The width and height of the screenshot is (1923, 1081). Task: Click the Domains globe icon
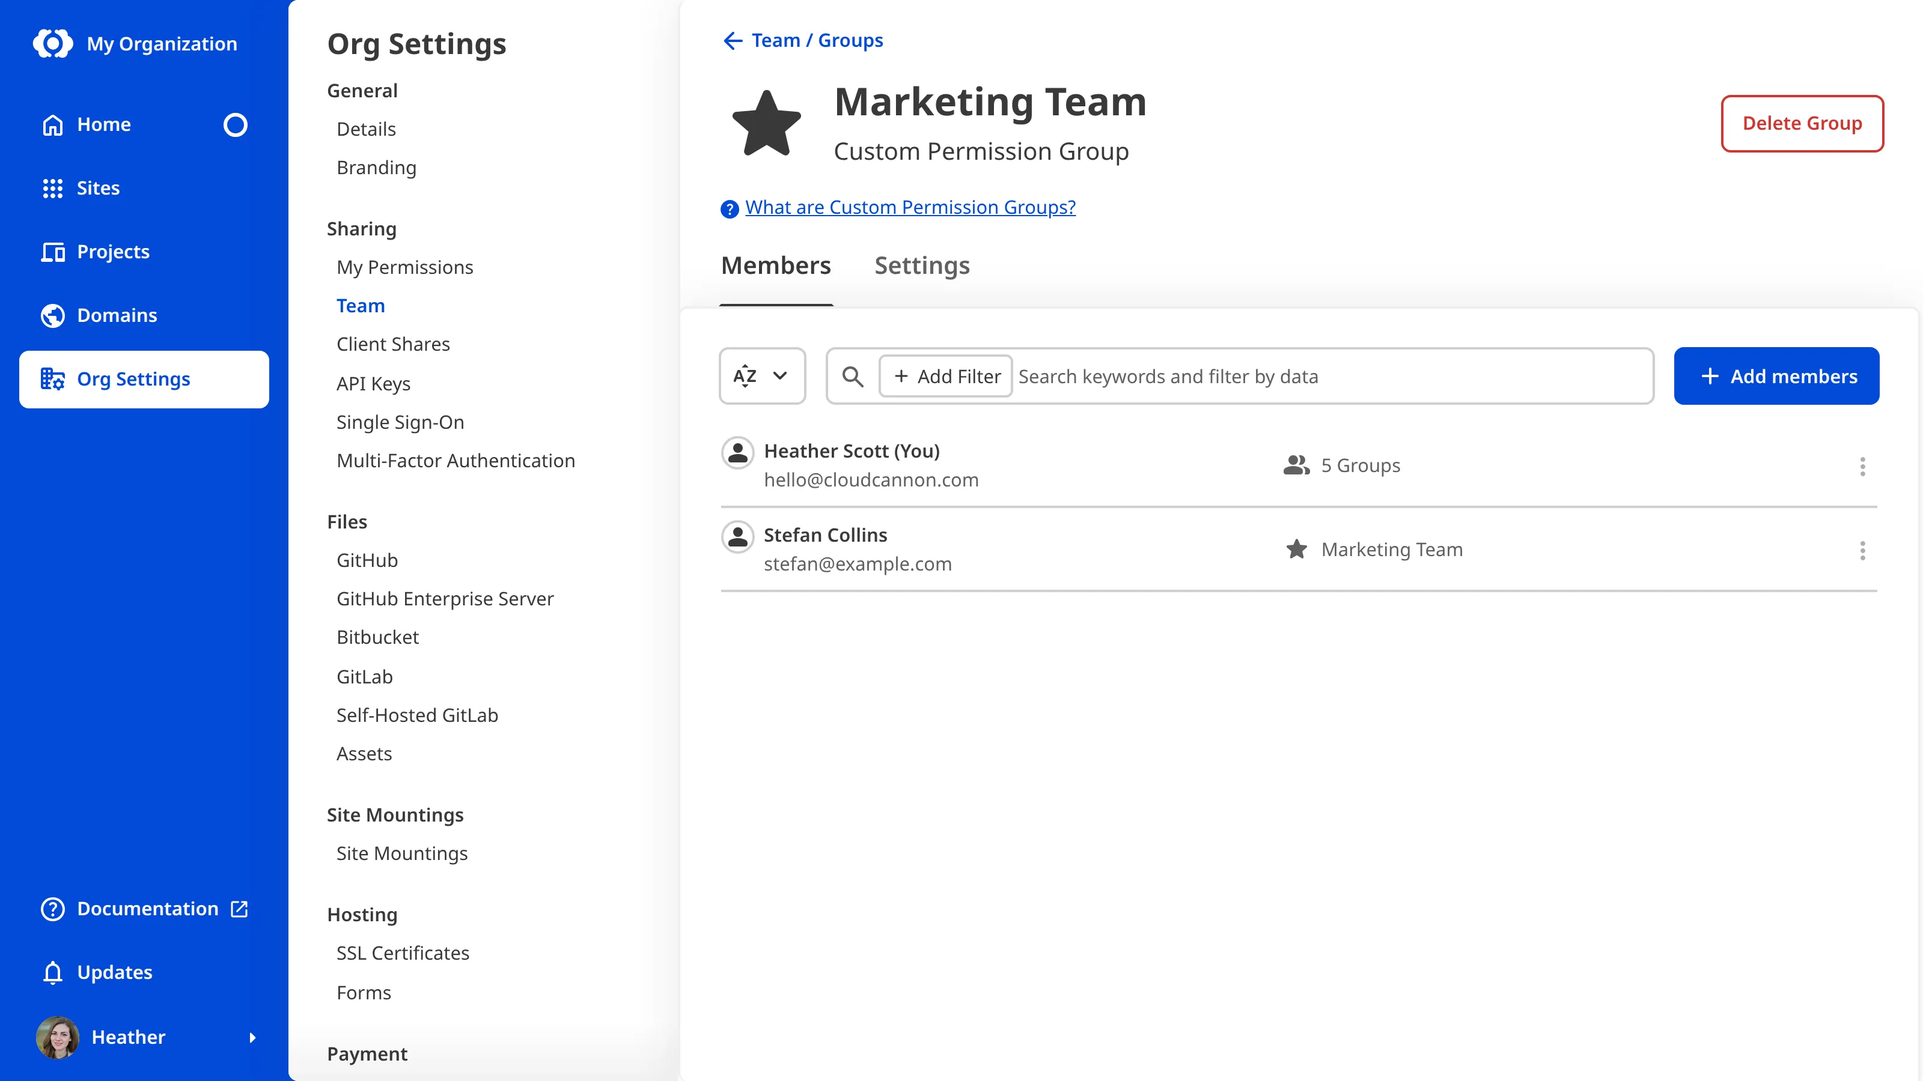[53, 315]
